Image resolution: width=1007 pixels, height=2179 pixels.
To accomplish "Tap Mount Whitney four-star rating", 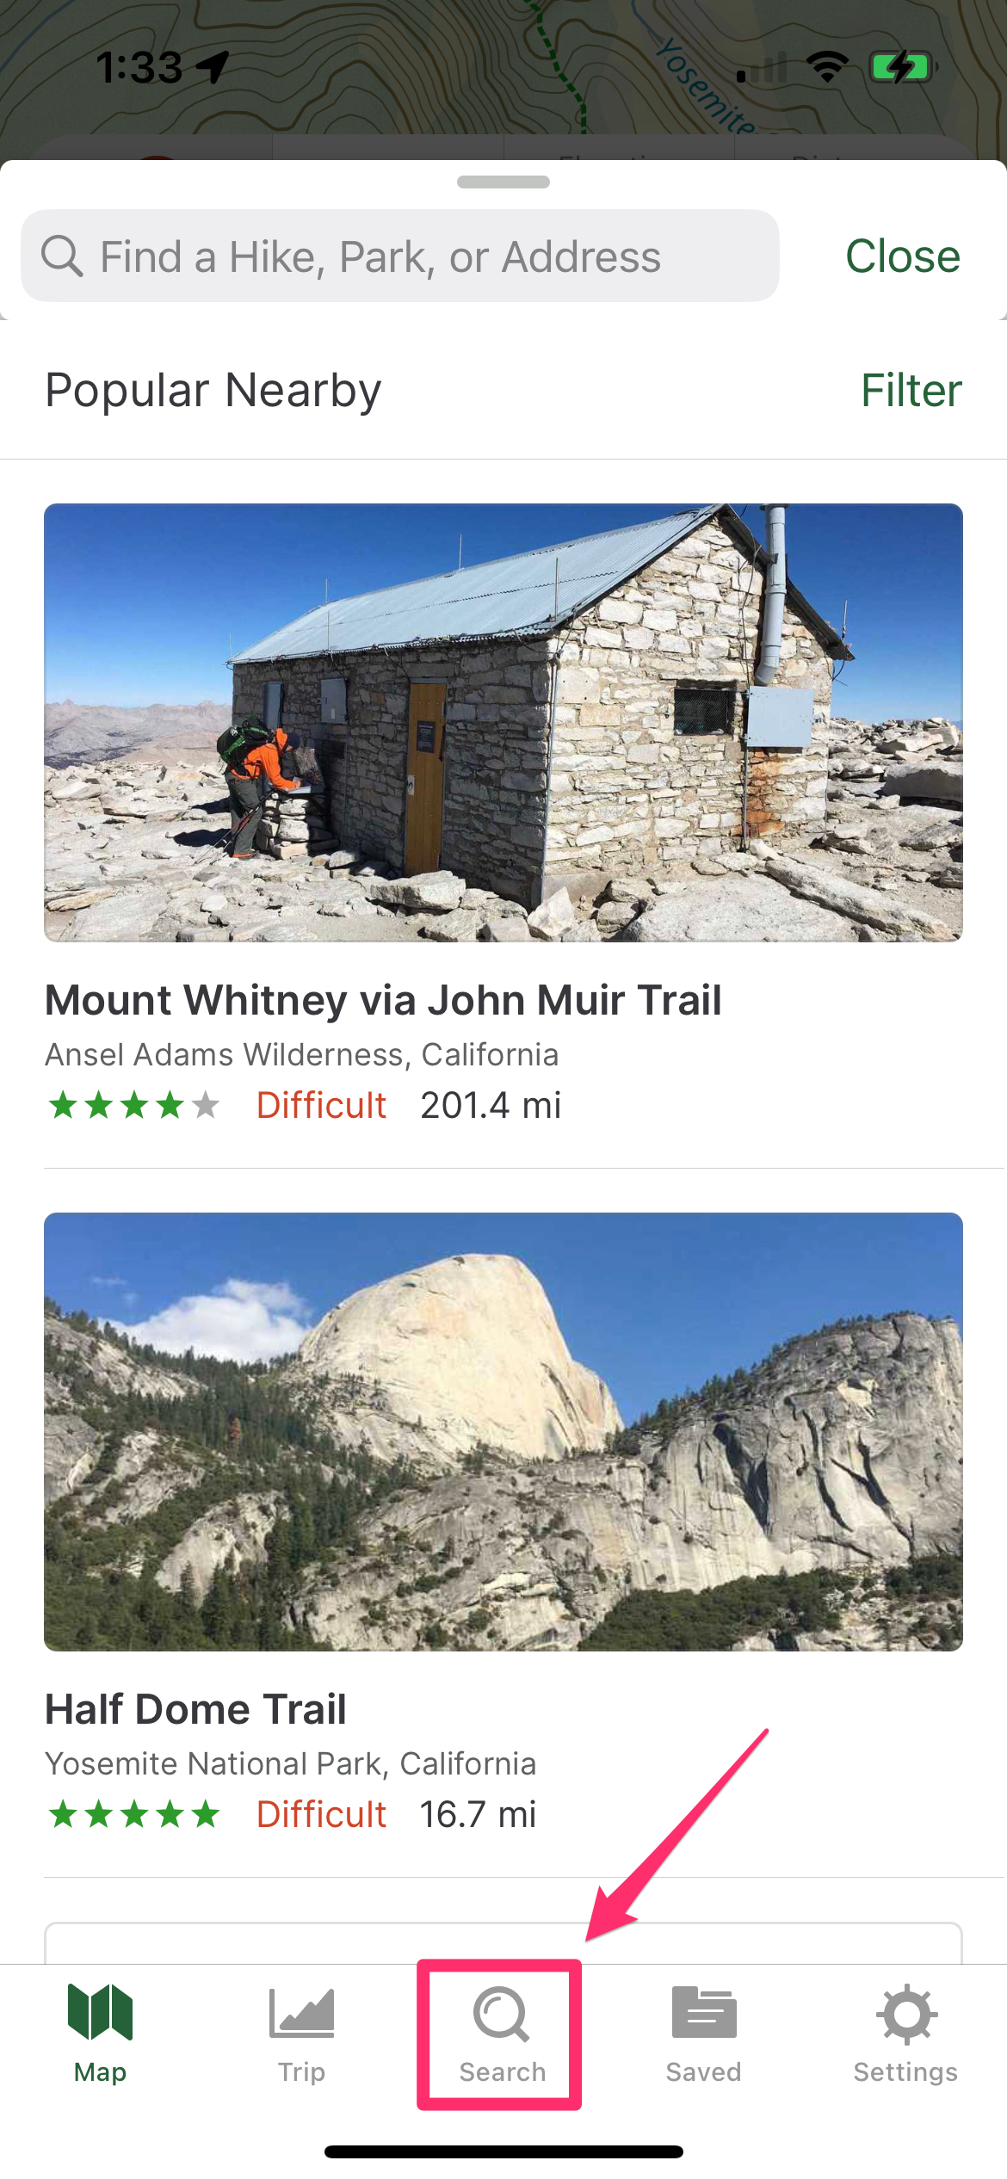I will (x=133, y=1105).
